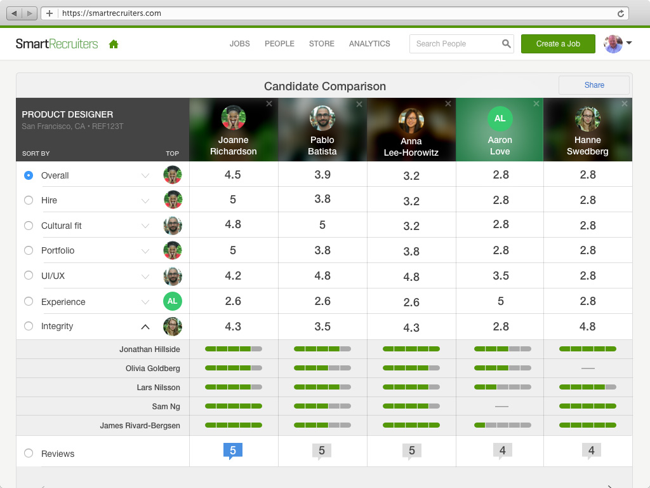650x488 pixels.
Task: Open the PEOPLE menu
Action: [x=279, y=44]
